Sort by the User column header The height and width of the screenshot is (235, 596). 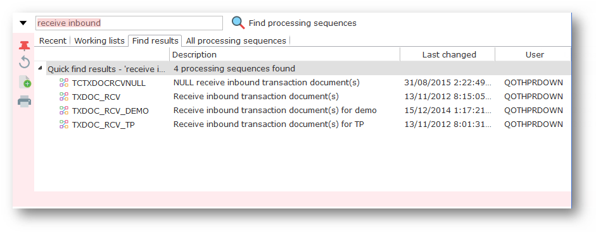coord(533,54)
